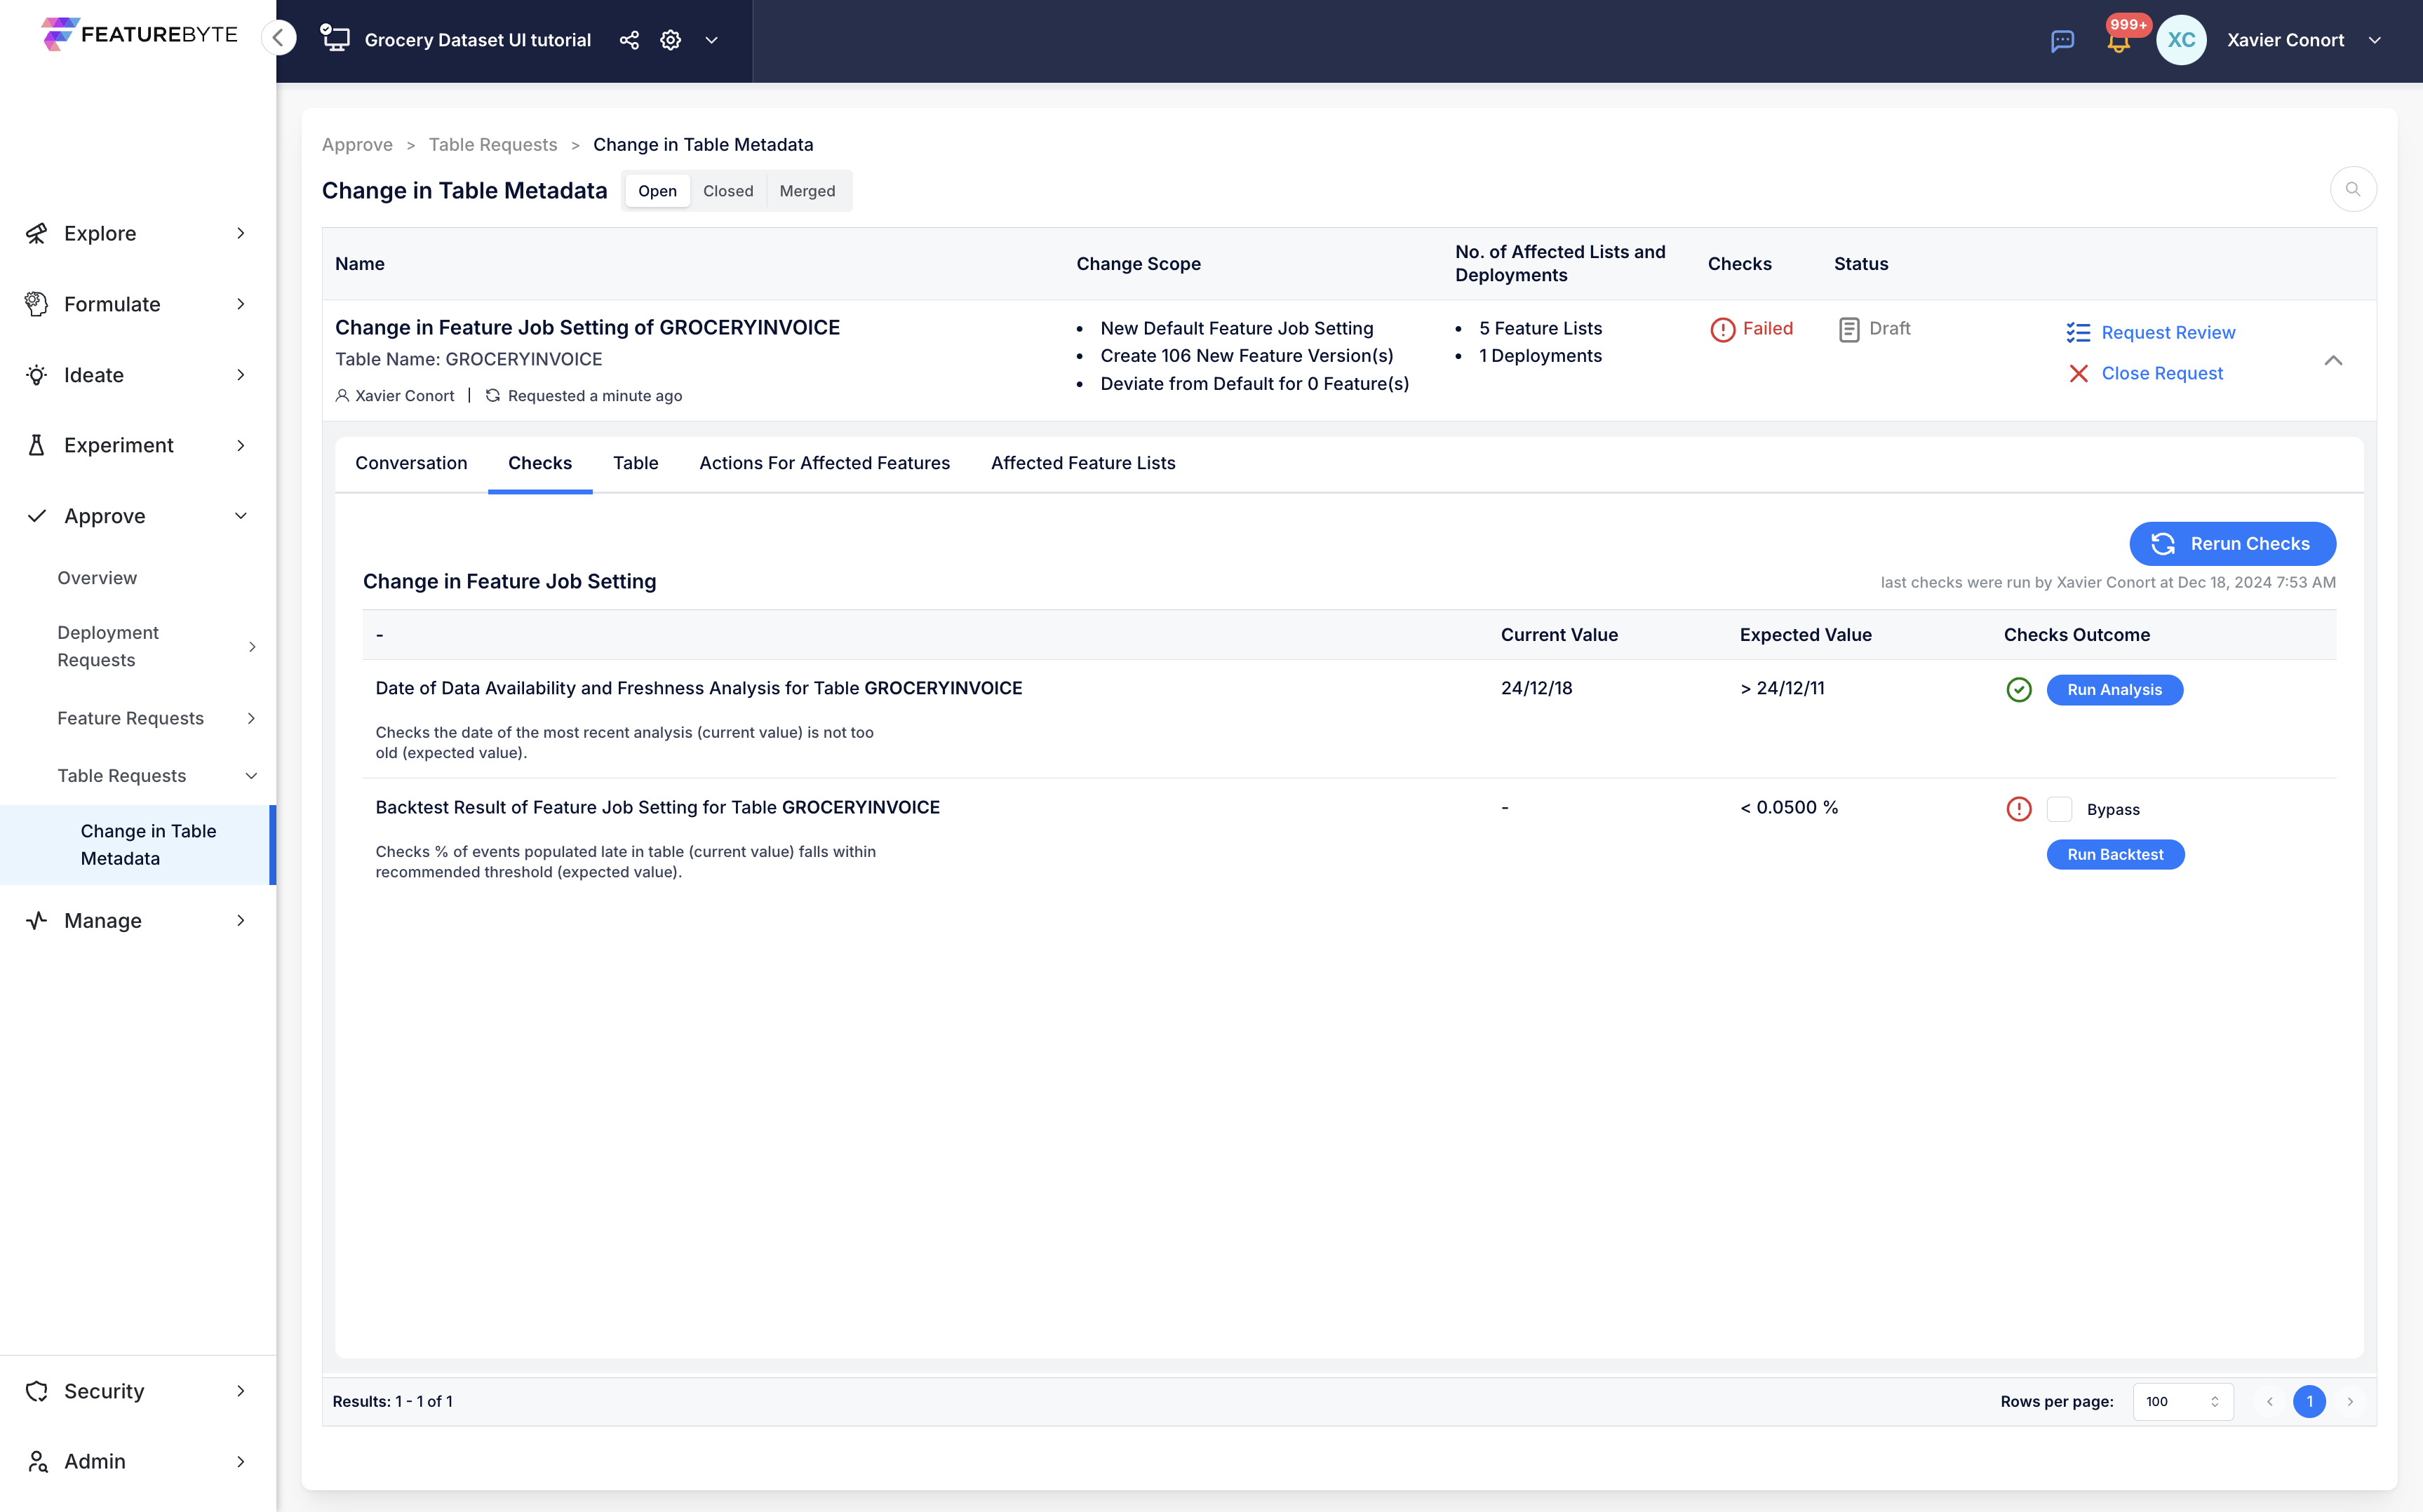
Task: Expand the Security menu chevron
Action: coord(241,1391)
